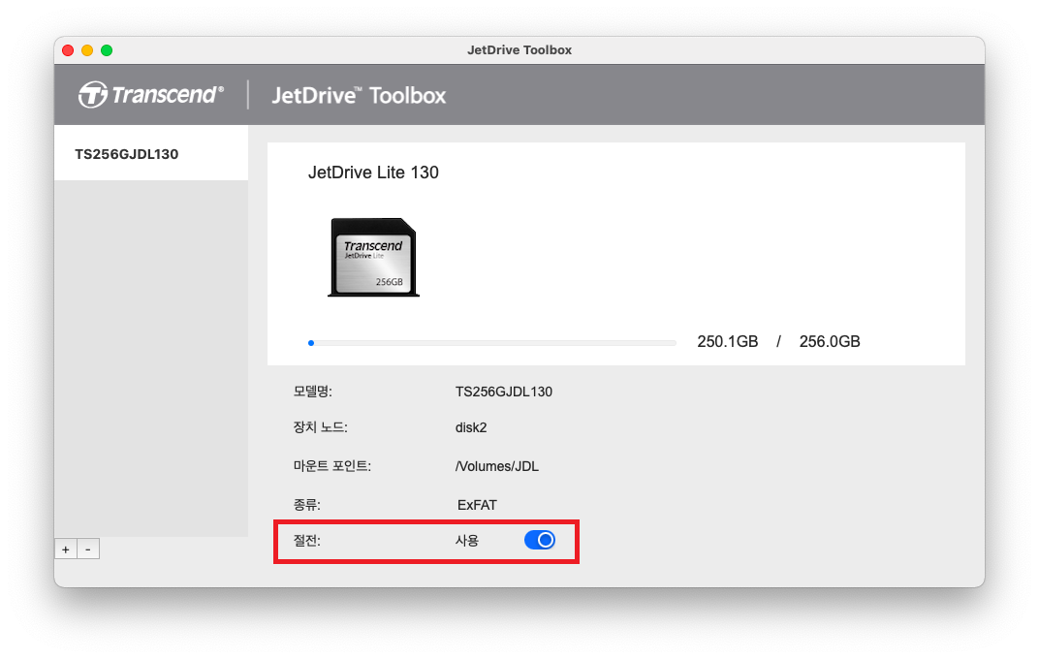
Task: Click the 장치 노드 label
Action: 320,427
